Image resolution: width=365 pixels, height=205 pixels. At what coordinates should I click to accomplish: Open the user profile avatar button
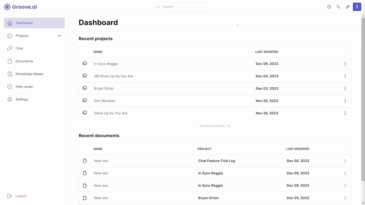357,7
